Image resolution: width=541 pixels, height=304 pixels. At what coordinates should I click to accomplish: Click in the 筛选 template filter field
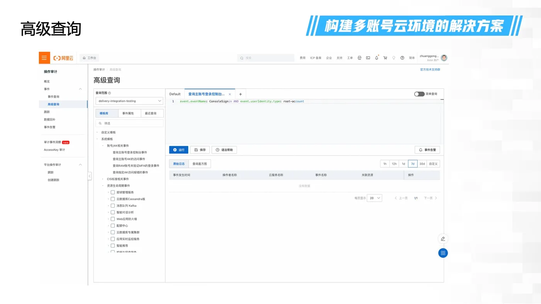point(129,123)
